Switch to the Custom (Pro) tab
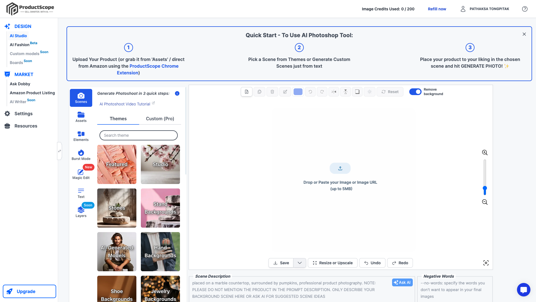Viewport: 536px width, 302px height. point(160,119)
